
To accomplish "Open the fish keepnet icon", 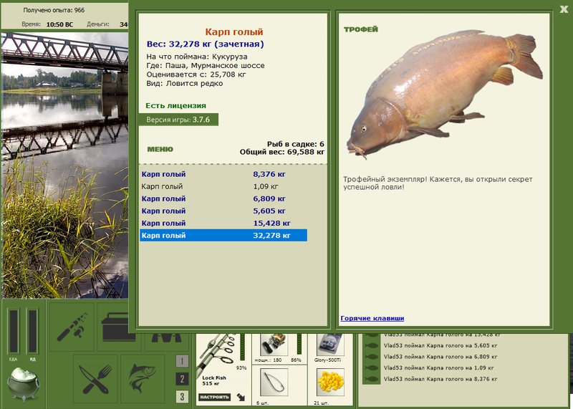I will [143, 379].
